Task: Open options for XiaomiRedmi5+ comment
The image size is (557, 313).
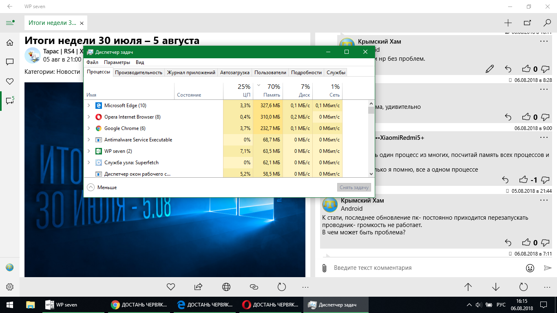Action: click(x=544, y=138)
